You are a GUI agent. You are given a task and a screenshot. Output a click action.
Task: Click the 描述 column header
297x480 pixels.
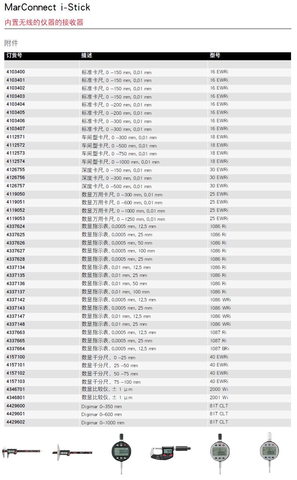tap(87, 56)
